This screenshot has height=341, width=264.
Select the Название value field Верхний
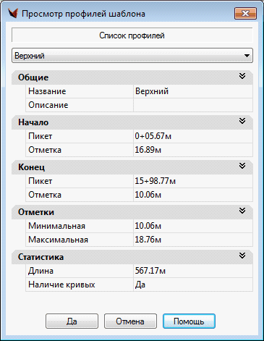[x=193, y=91]
